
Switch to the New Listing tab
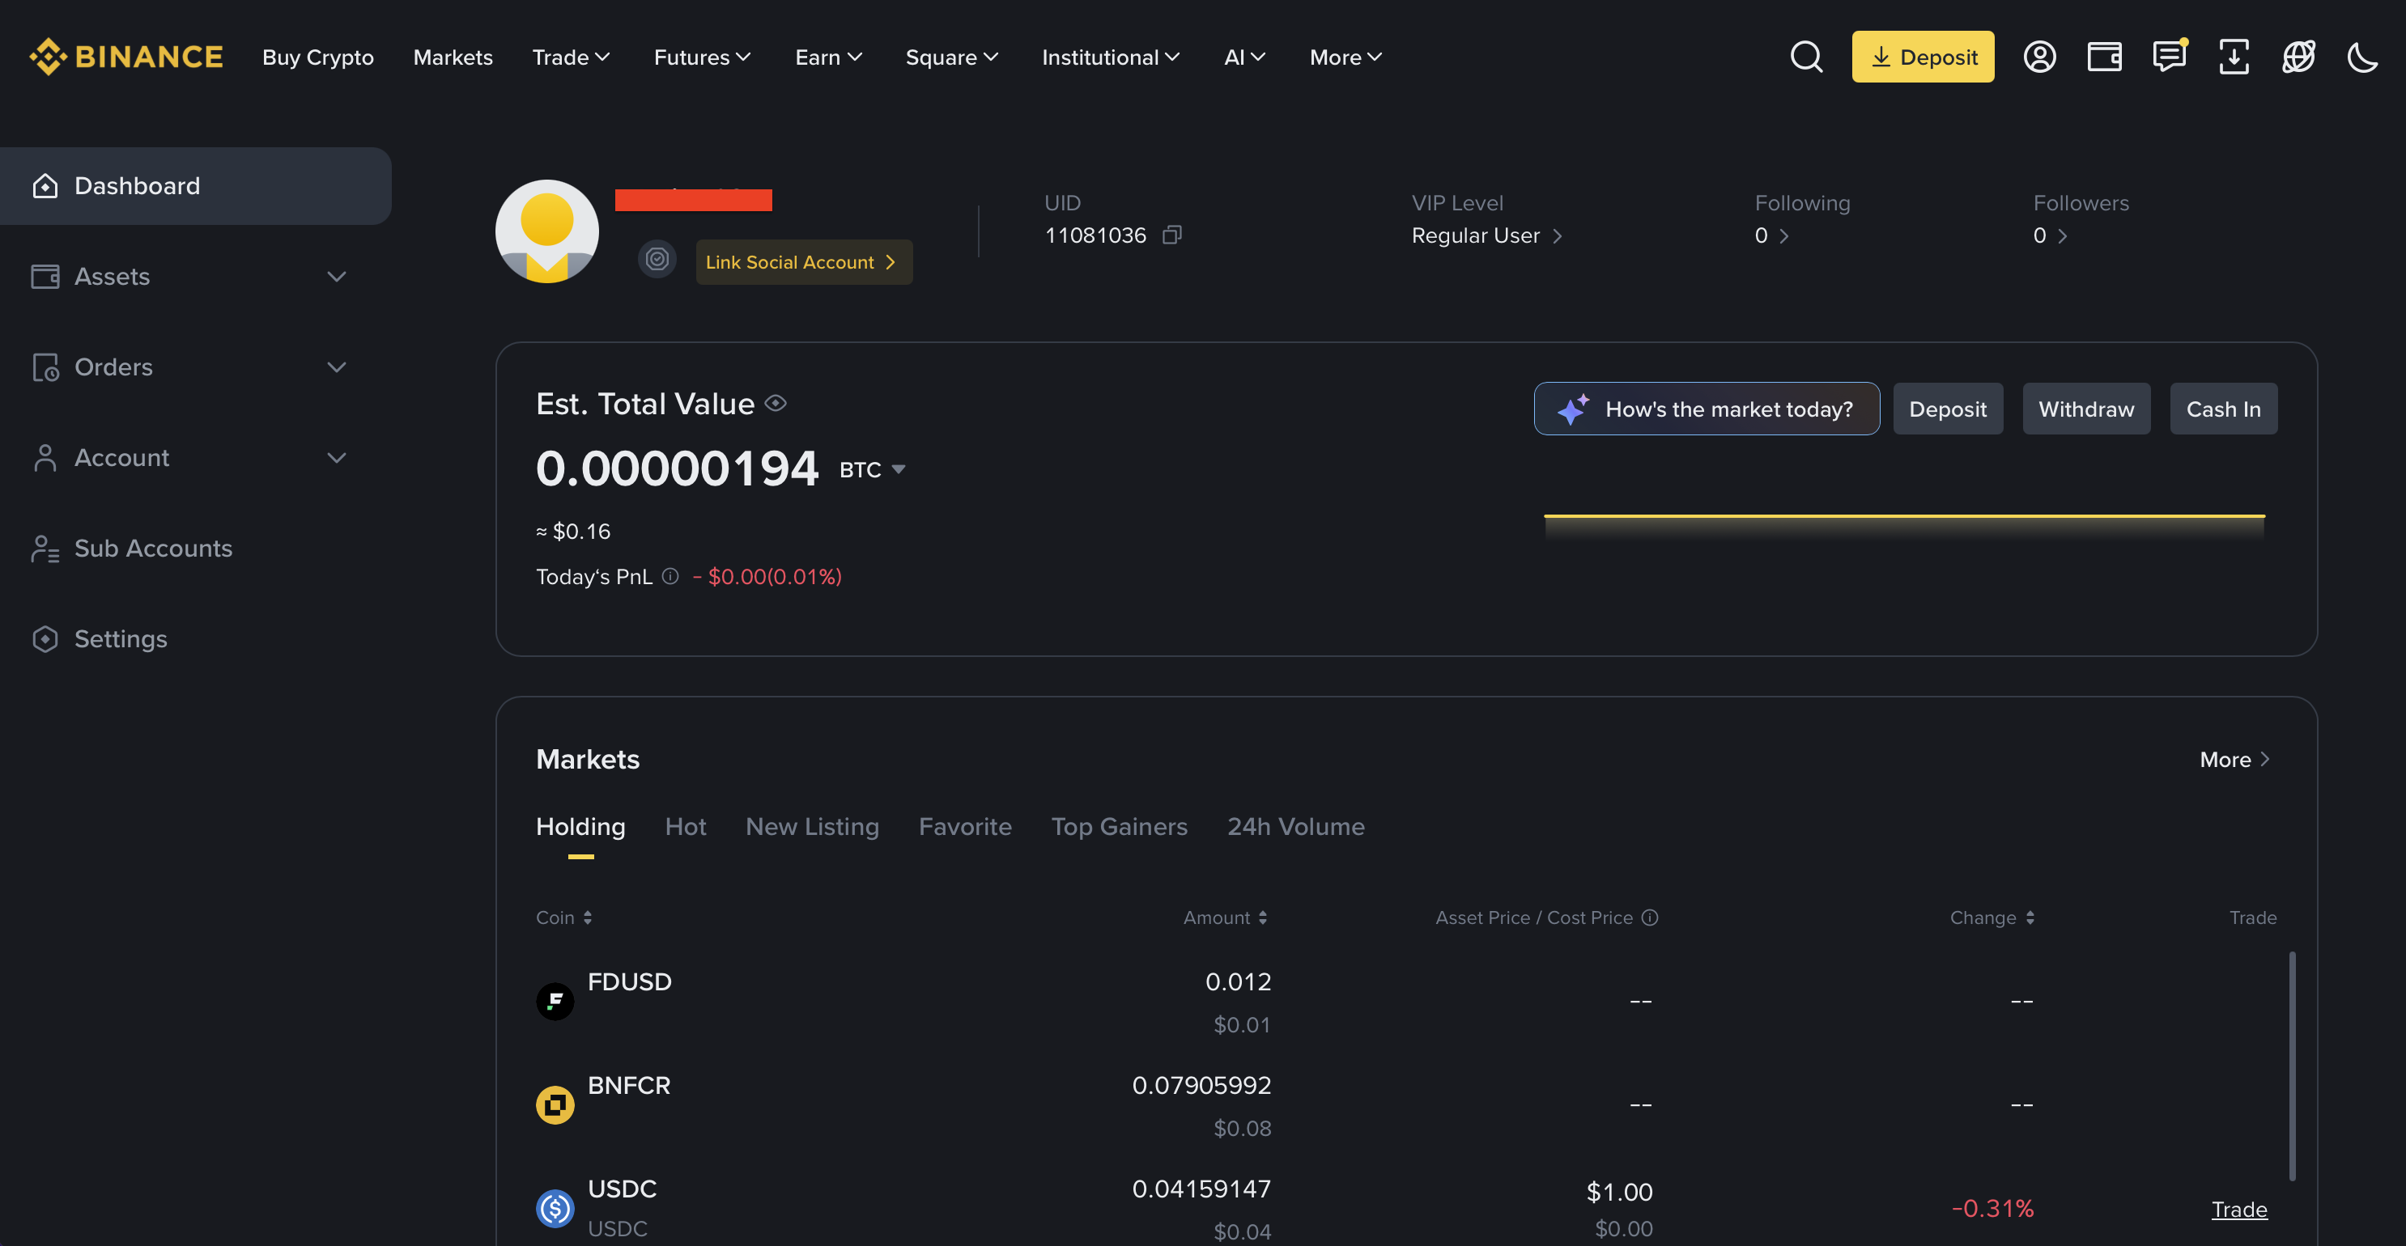[813, 826]
